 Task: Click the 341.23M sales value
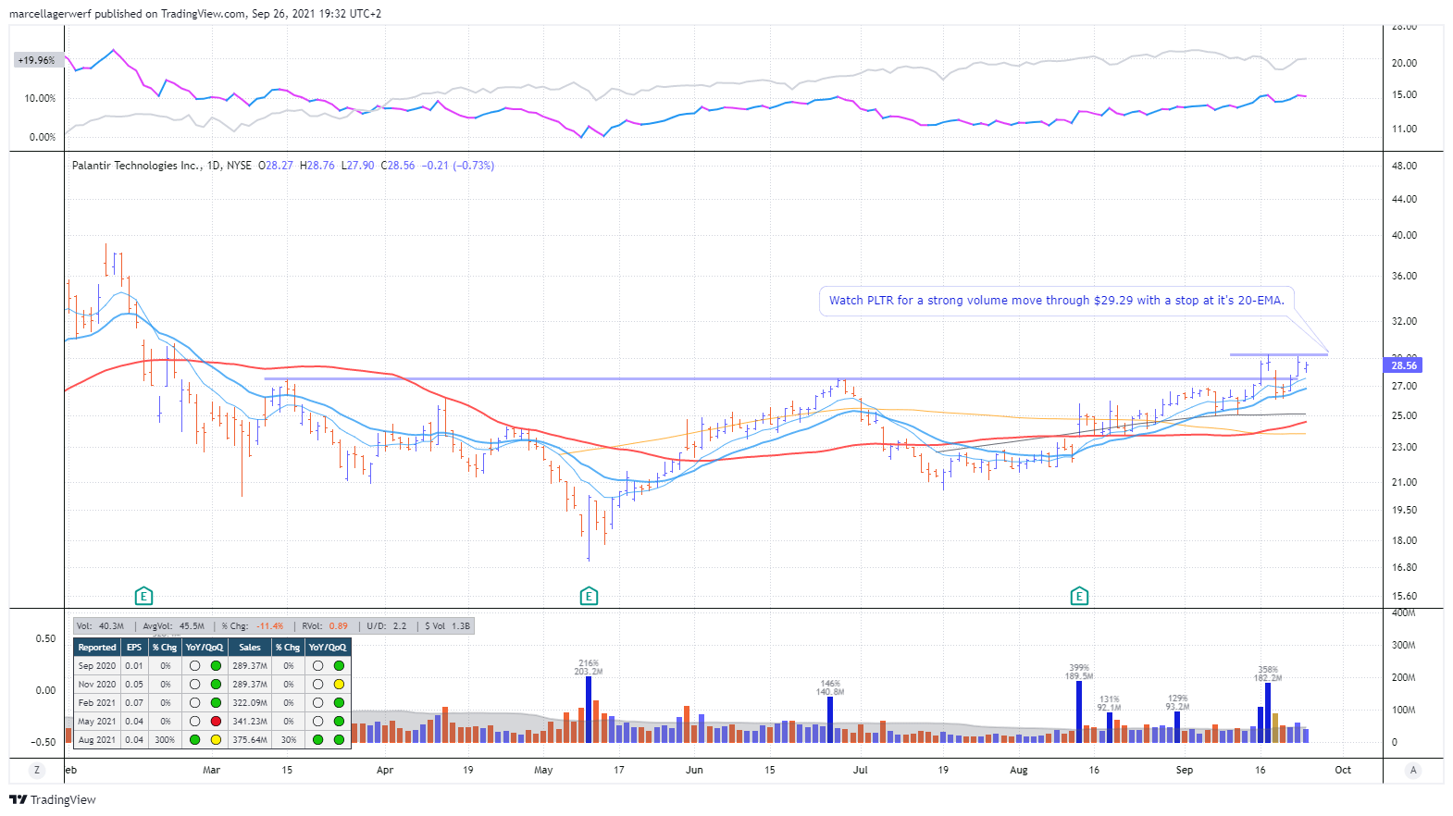click(x=250, y=722)
